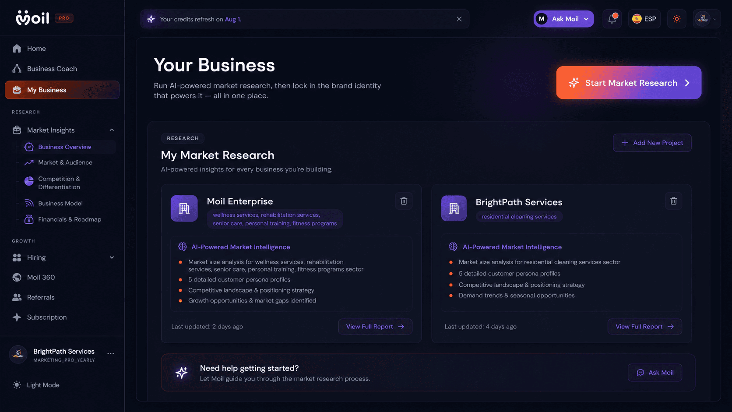732x412 pixels.
Task: Click the sparkle icon in help banner
Action: coord(181,373)
